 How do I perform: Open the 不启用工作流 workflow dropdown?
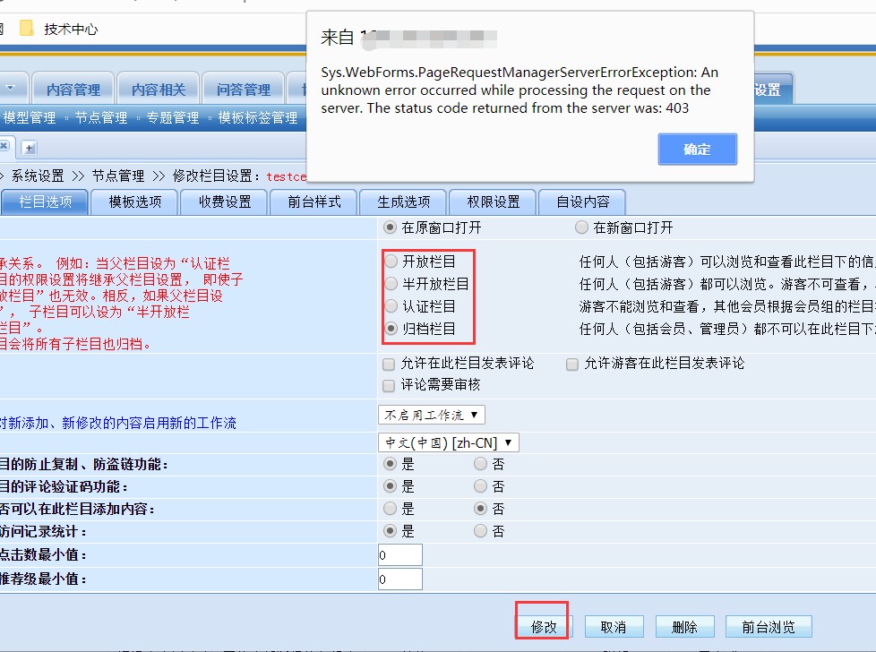433,415
